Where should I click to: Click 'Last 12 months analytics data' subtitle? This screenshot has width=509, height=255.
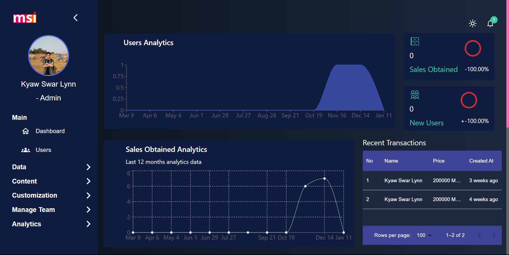(164, 162)
